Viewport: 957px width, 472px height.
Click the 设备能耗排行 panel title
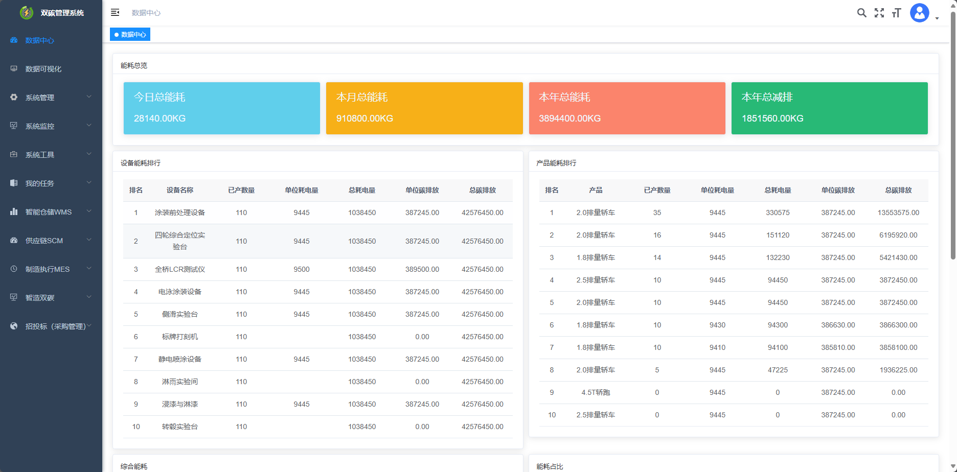[x=141, y=163]
